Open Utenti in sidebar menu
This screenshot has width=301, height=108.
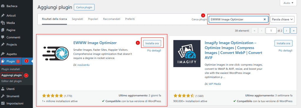pos(11,89)
